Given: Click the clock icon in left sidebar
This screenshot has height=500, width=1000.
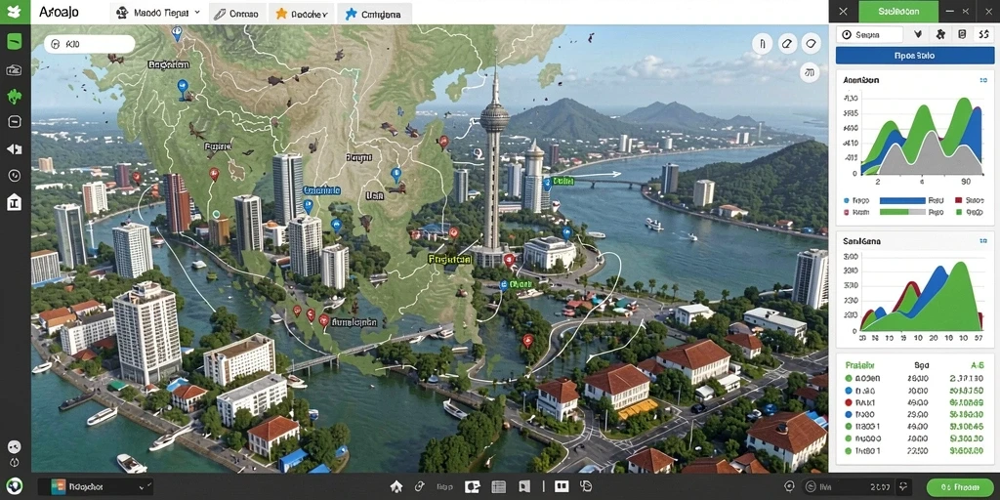Looking at the screenshot, I should click(14, 176).
